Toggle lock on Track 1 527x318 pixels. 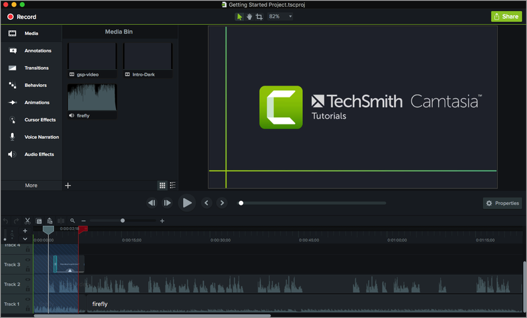28,308
